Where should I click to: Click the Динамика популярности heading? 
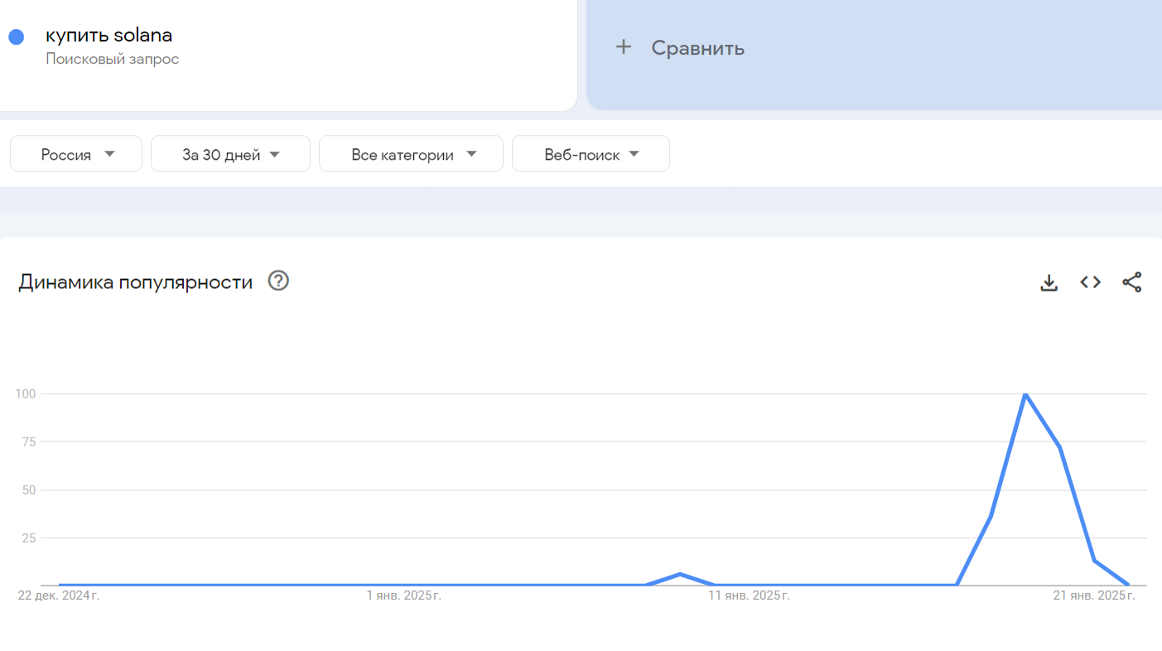(136, 282)
